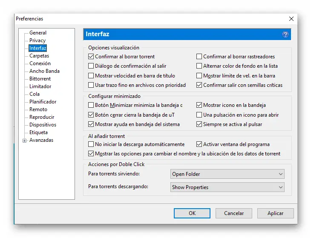Select the Avanzadas tree item label
Viewport: 311px width, 238px height.
coord(41,140)
